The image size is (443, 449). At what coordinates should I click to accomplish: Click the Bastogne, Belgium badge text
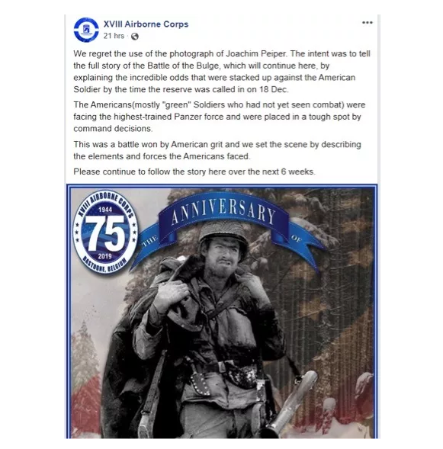[x=104, y=265]
